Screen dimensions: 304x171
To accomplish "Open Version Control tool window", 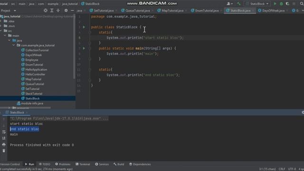I will [x=10, y=164].
